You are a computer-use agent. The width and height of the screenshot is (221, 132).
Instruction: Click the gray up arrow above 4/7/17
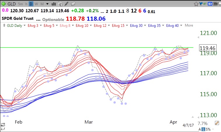coord(193,117)
